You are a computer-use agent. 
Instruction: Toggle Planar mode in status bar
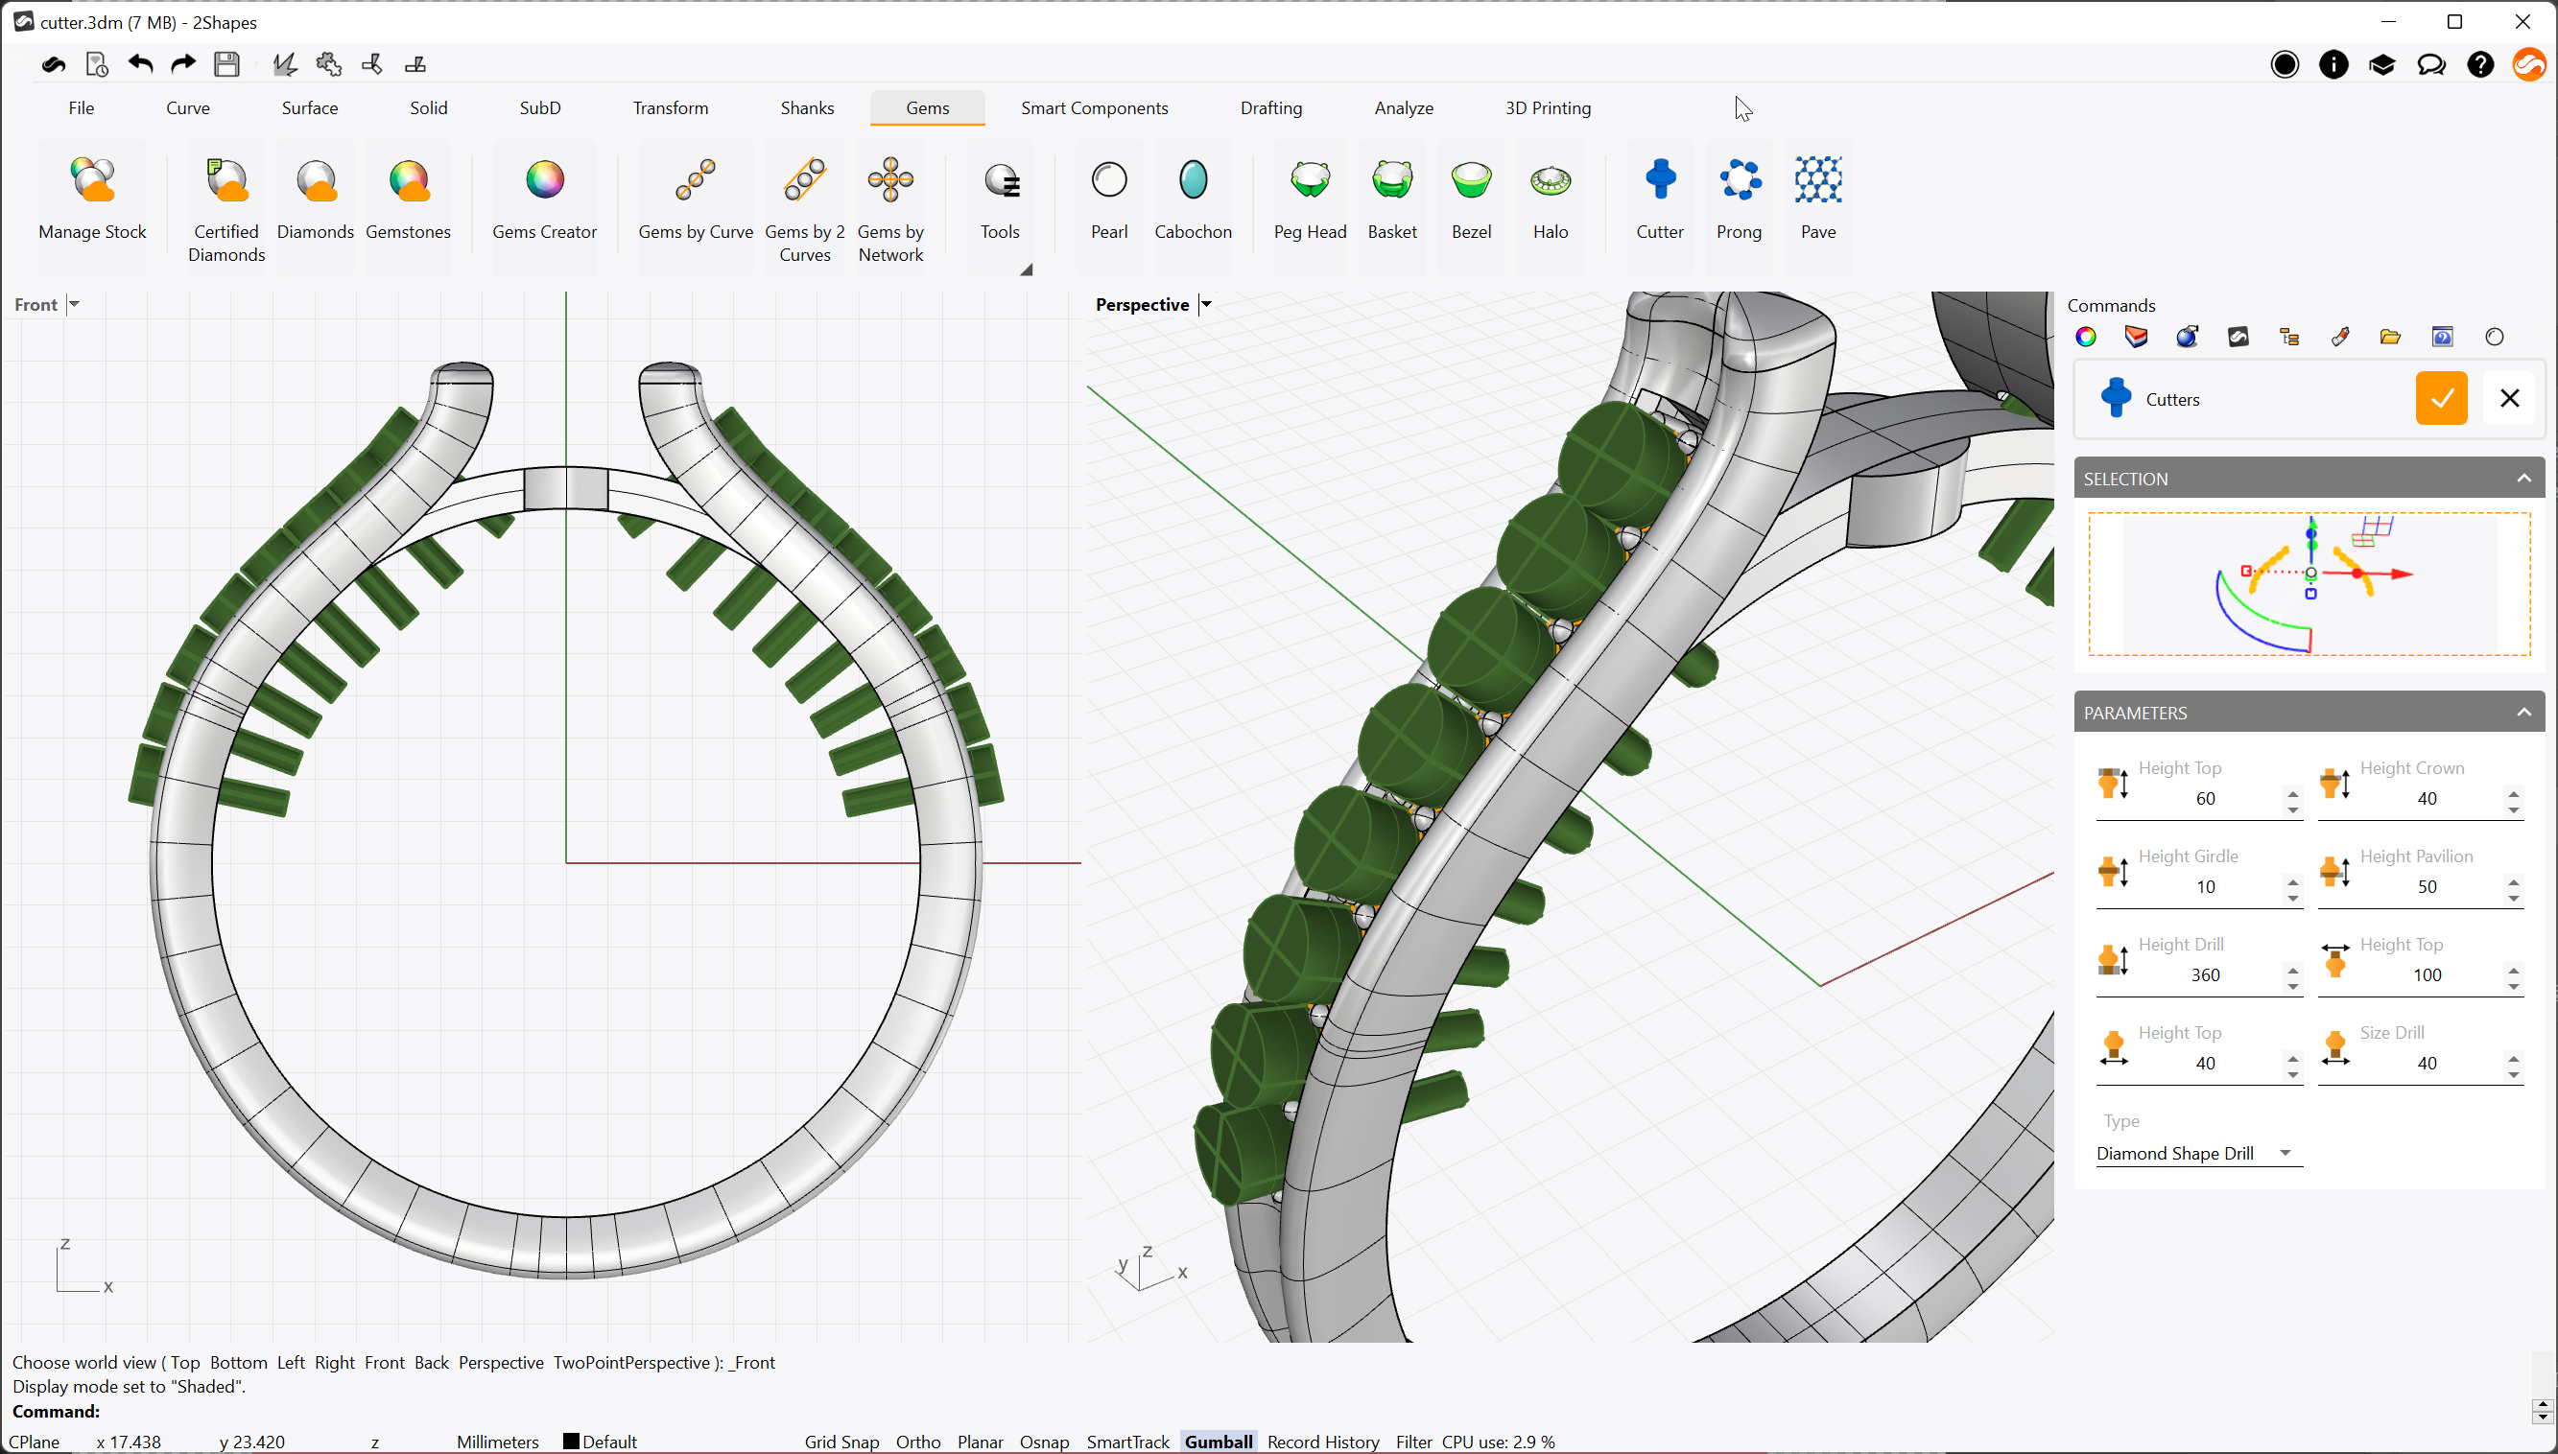point(980,1441)
